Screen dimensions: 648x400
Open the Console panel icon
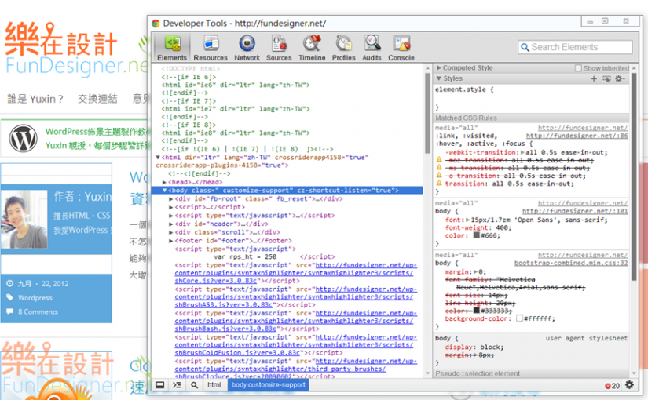pyautogui.click(x=401, y=43)
